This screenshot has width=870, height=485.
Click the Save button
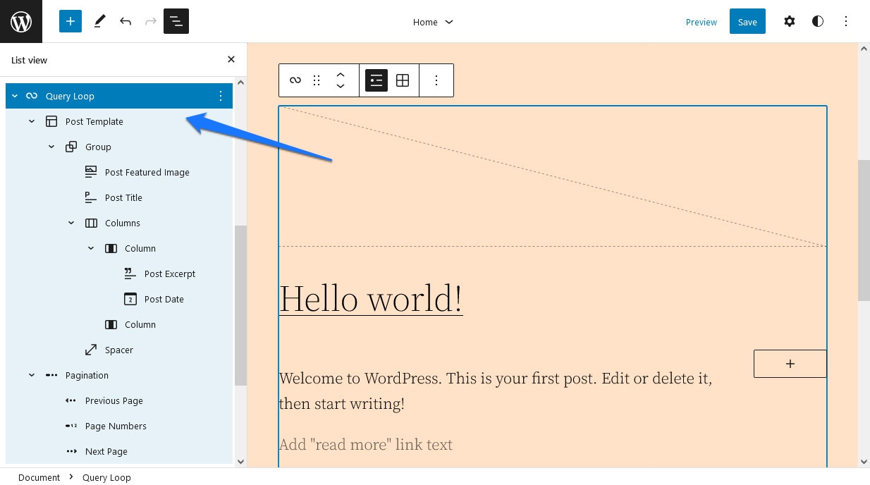tap(747, 21)
